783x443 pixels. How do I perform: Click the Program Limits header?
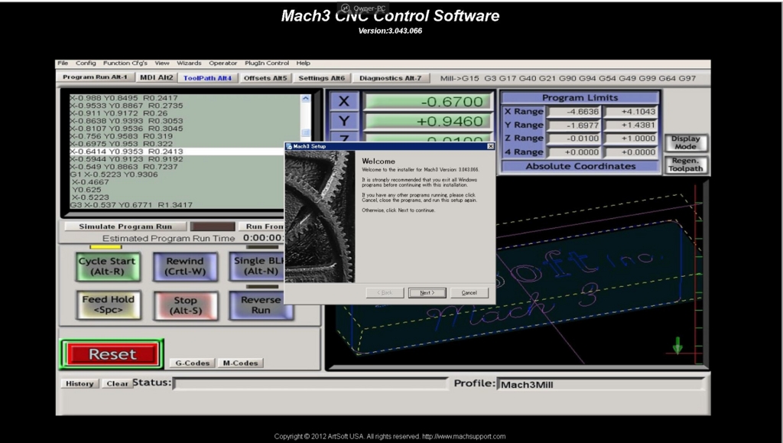point(580,98)
